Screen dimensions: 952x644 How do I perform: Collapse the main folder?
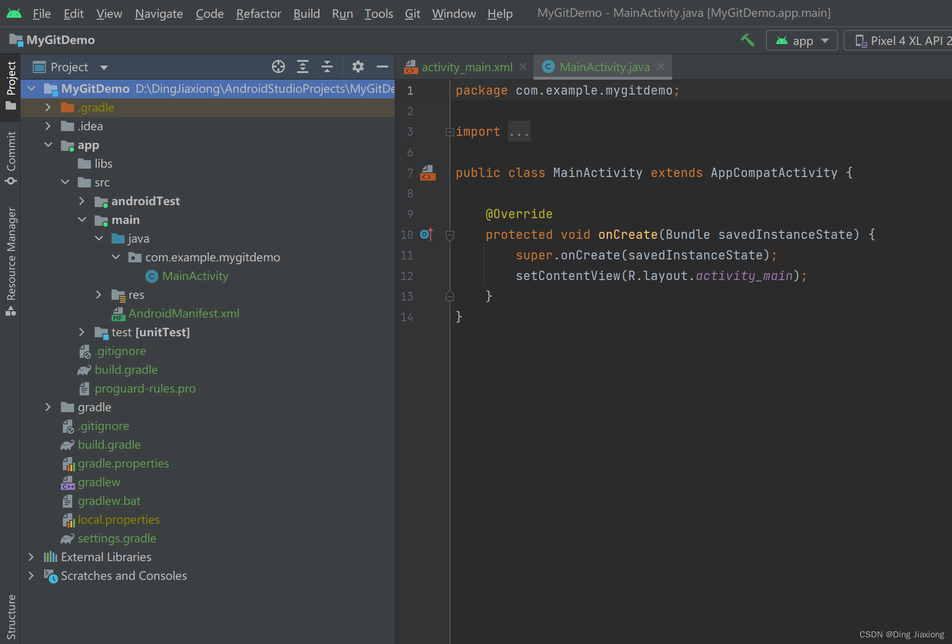(82, 220)
